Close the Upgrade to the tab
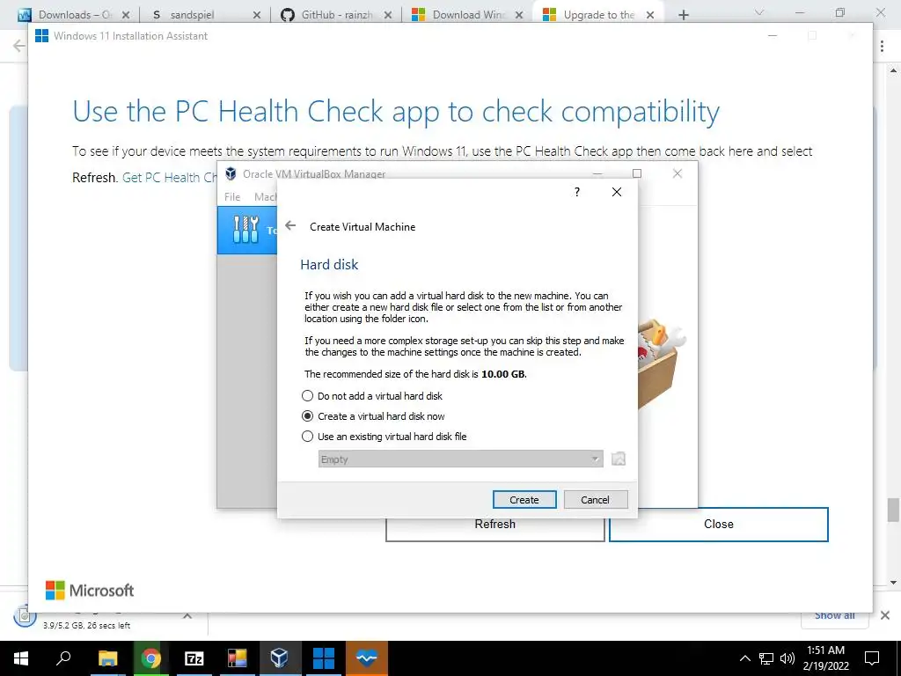The image size is (901, 676). coord(650,15)
